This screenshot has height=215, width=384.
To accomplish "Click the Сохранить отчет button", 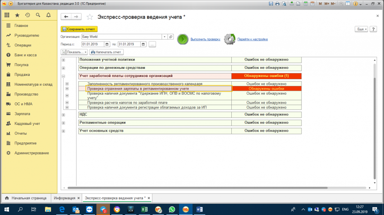I will click(x=79, y=29).
